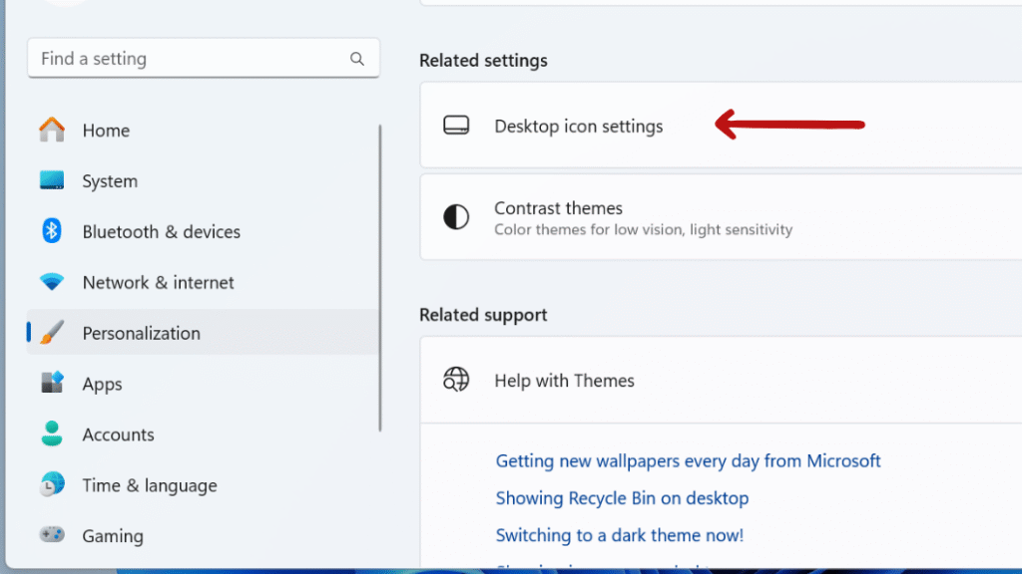Click the Help with Themes globe icon
The width and height of the screenshot is (1022, 574).
pos(456,380)
